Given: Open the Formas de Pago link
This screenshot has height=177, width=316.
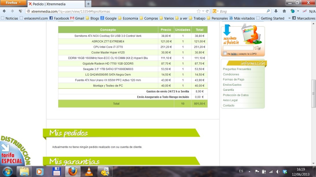Looking at the screenshot, I should click(233, 80).
